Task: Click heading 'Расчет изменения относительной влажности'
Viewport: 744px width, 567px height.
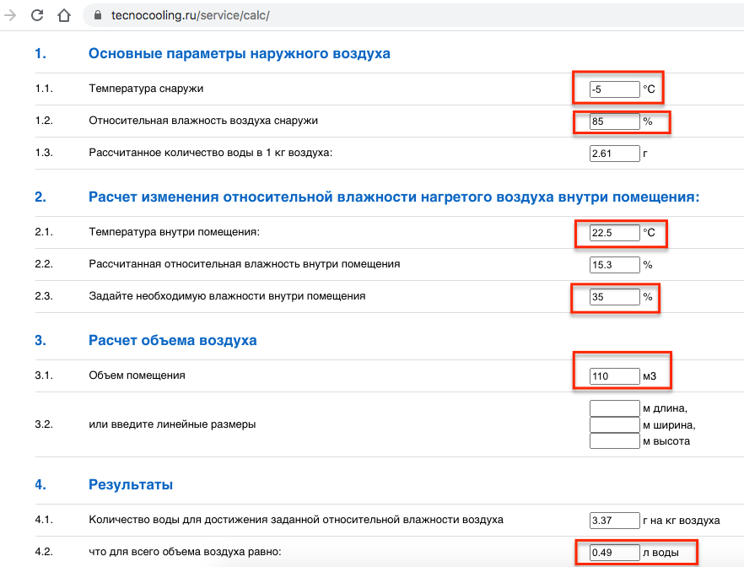Action: coord(394,197)
